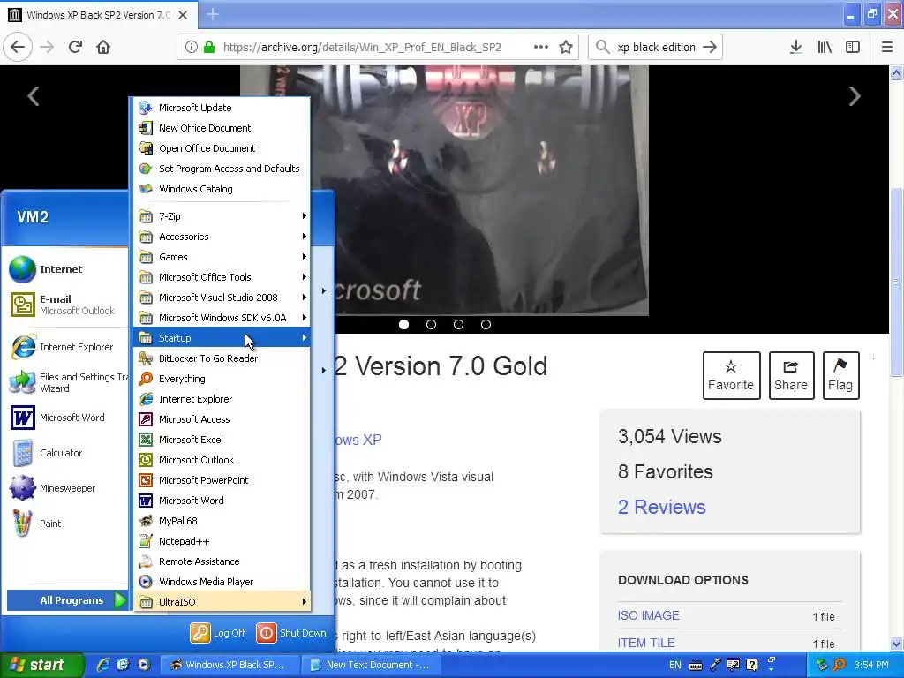Click the Favorite button
Image resolution: width=904 pixels, height=678 pixels.
[730, 375]
